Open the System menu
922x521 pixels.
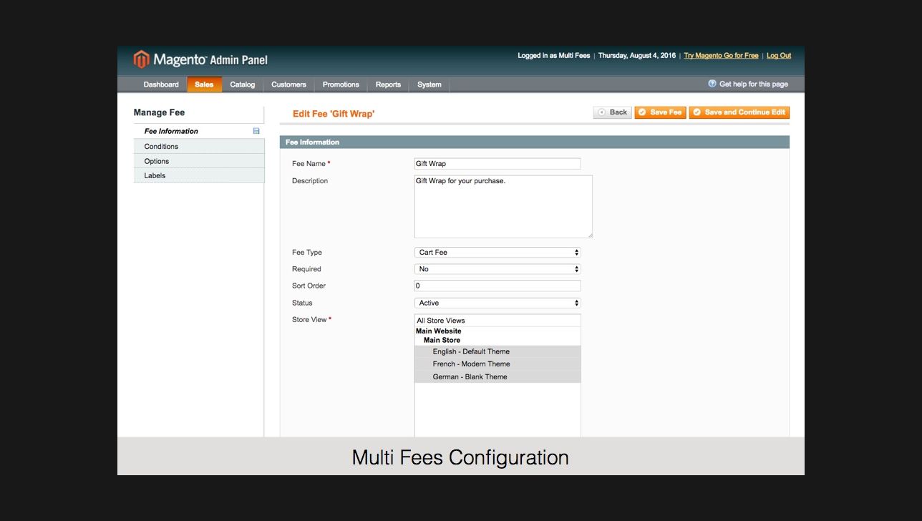pyautogui.click(x=430, y=84)
